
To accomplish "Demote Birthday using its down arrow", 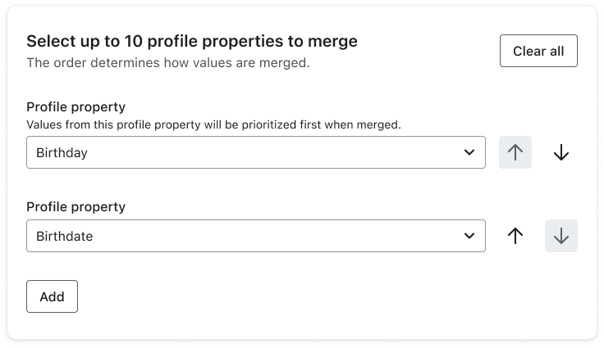I will (561, 152).
